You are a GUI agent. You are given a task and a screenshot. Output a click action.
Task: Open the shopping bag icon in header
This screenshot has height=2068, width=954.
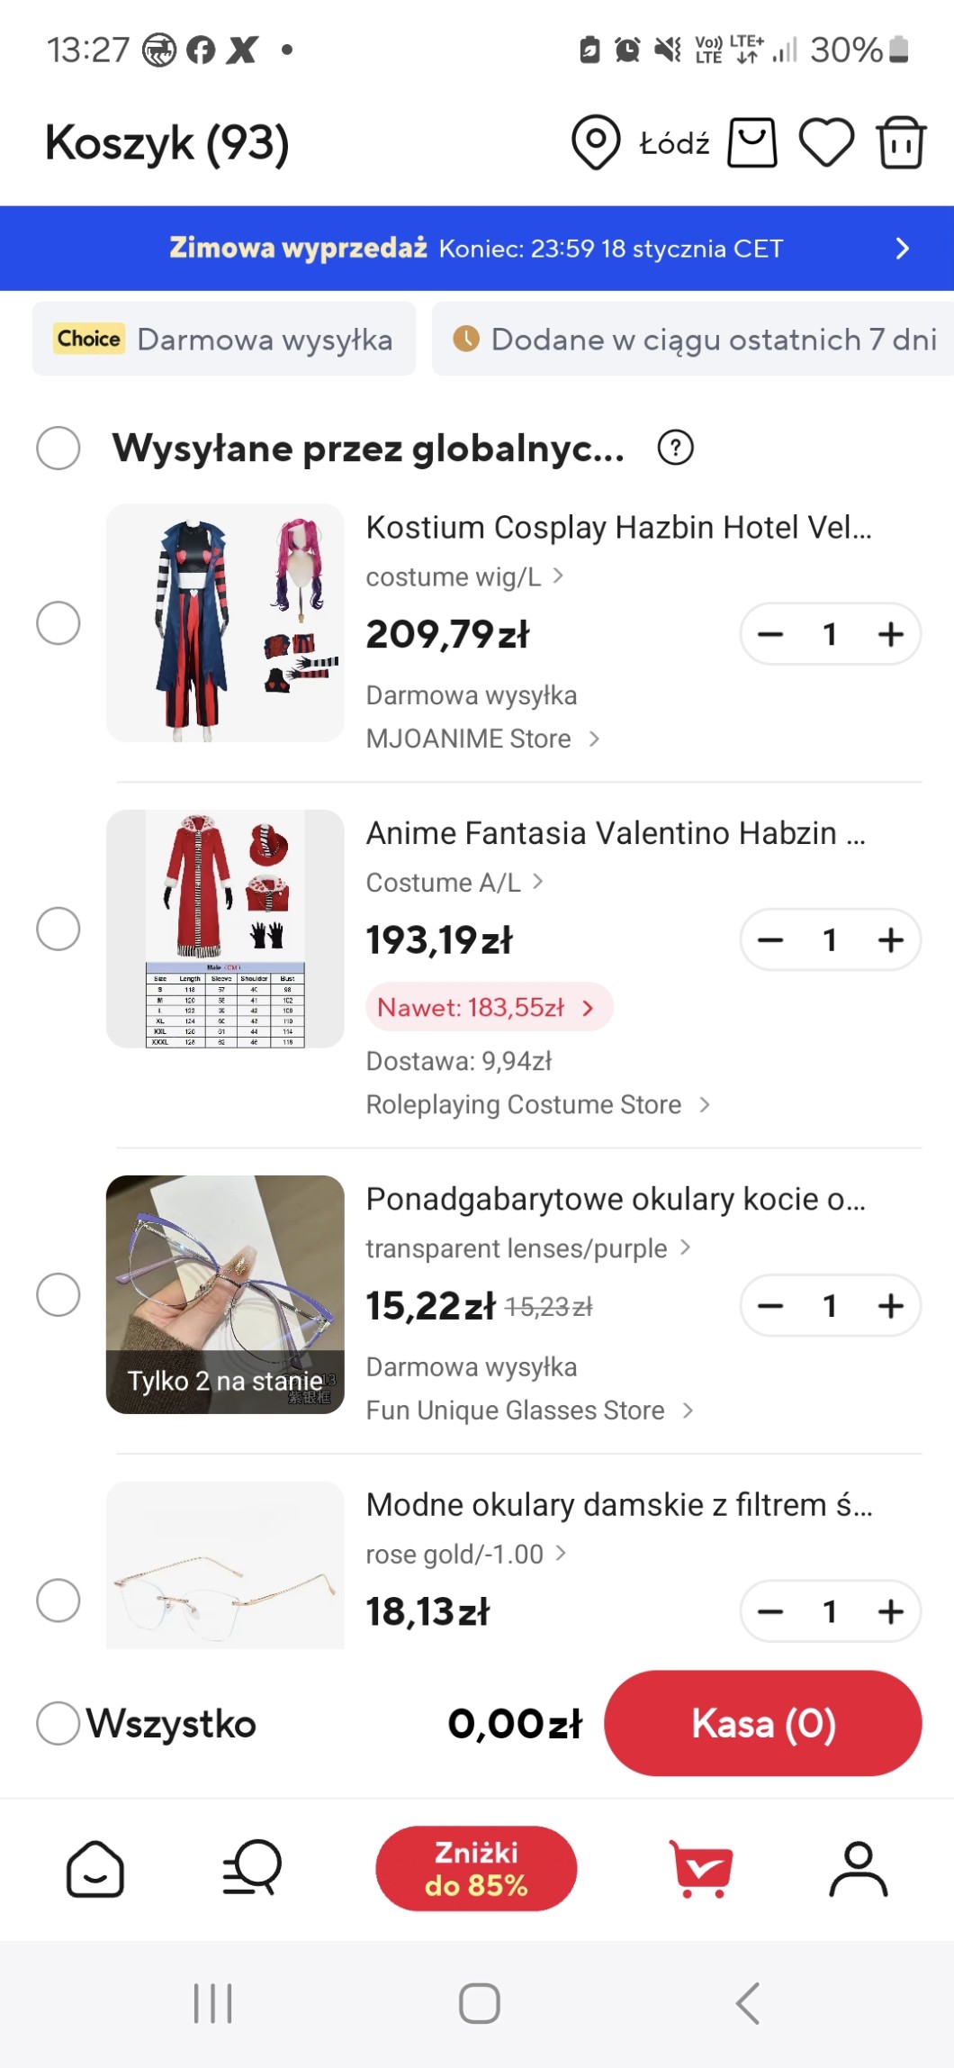pyautogui.click(x=751, y=142)
